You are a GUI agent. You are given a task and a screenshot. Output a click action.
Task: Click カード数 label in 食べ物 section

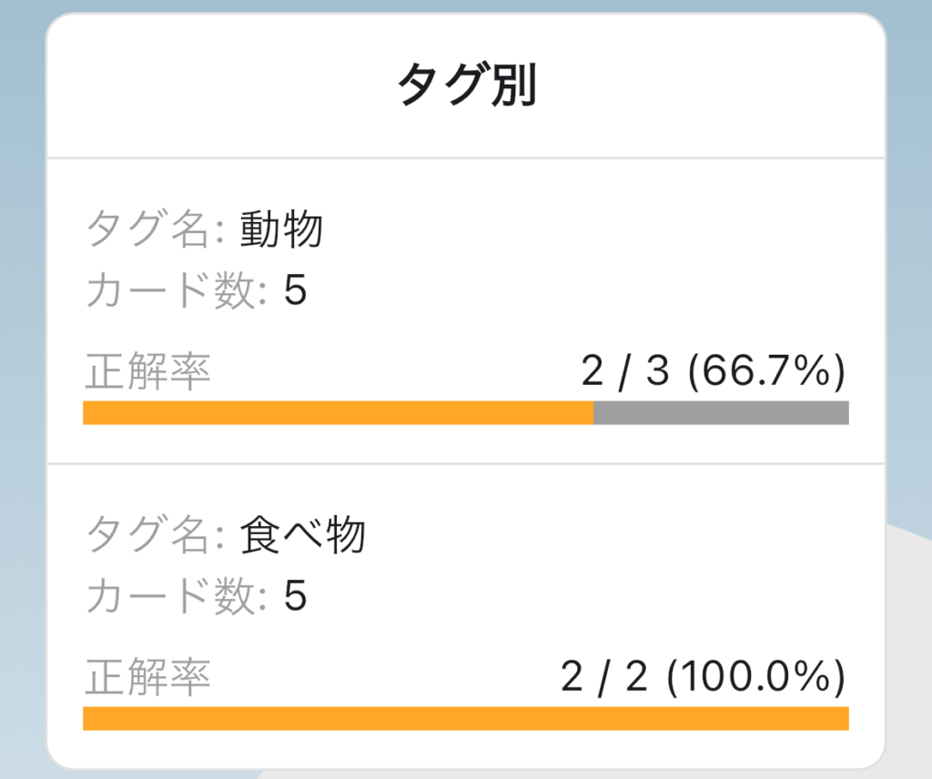coord(176,596)
